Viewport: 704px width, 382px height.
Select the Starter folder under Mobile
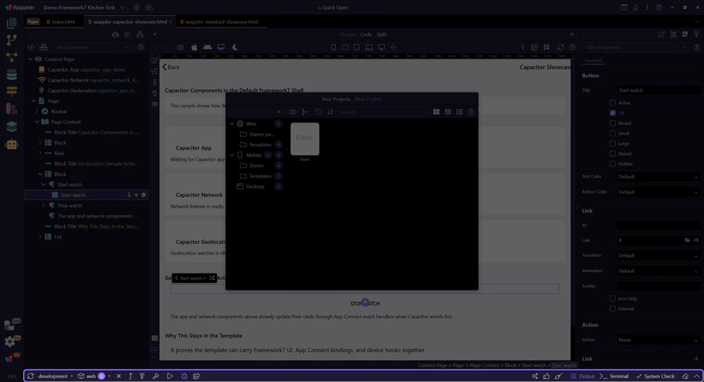[x=257, y=166]
